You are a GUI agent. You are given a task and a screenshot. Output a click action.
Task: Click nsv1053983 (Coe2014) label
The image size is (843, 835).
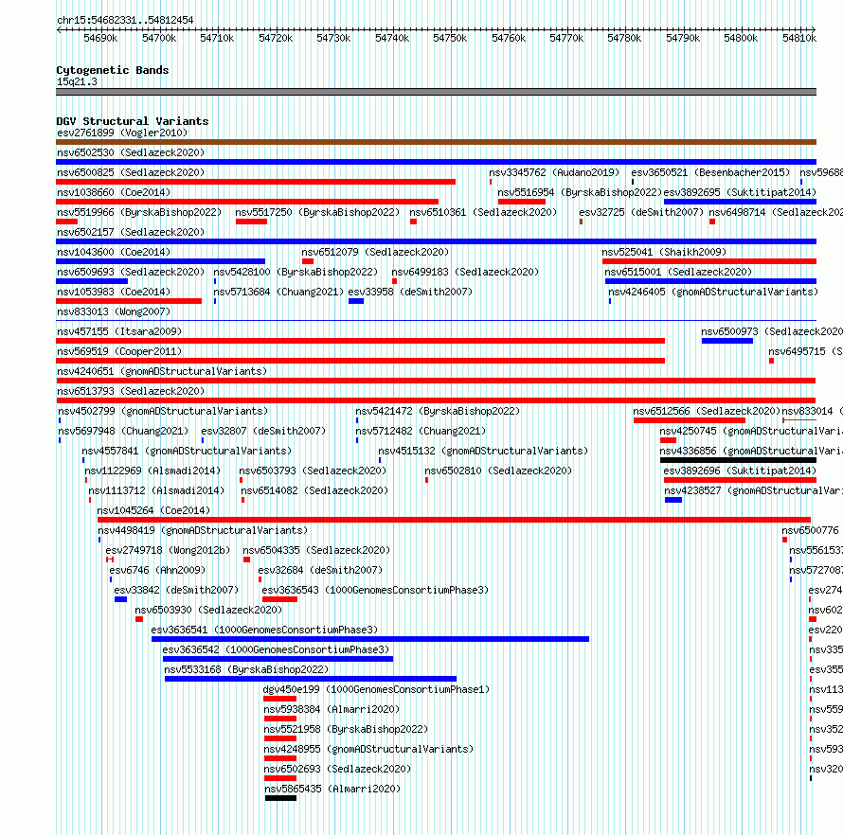pyautogui.click(x=114, y=292)
